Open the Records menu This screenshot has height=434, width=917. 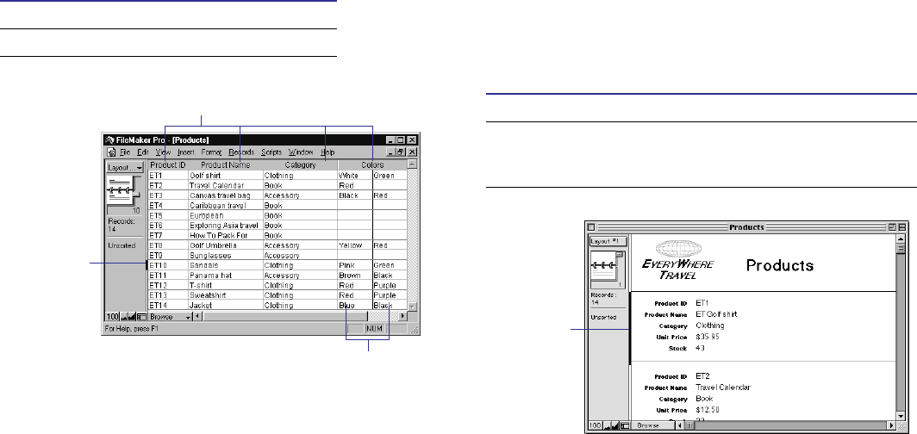click(x=241, y=152)
